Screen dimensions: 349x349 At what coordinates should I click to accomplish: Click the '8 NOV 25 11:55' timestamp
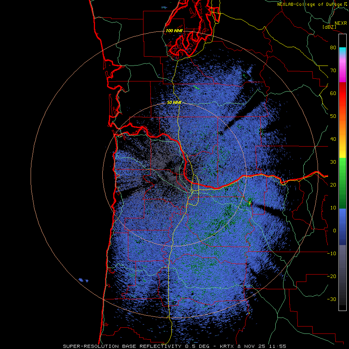(x=262, y=346)
